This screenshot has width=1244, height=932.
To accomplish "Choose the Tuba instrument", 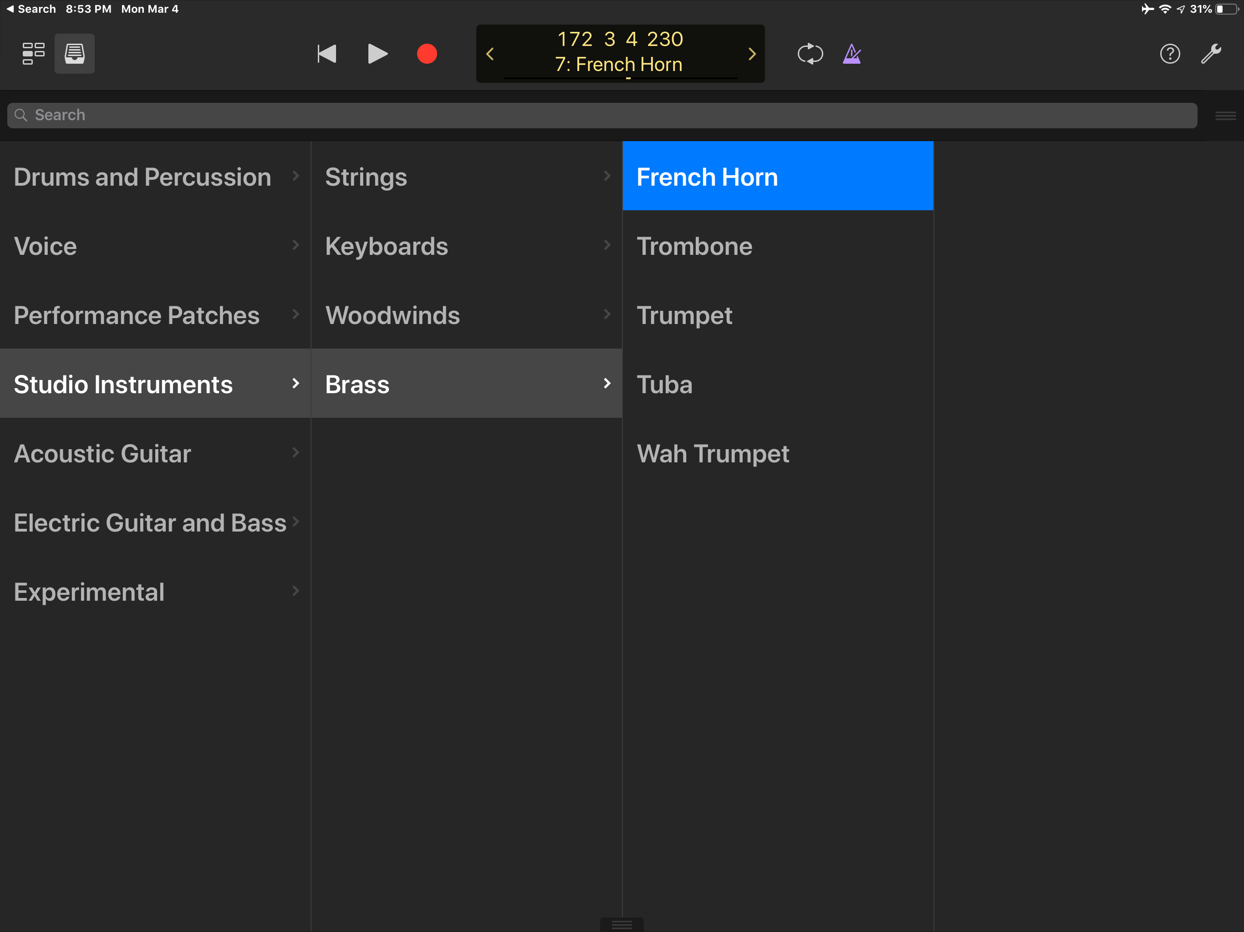I will [778, 385].
